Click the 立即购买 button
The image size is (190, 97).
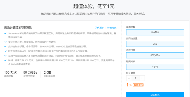pos(155,95)
